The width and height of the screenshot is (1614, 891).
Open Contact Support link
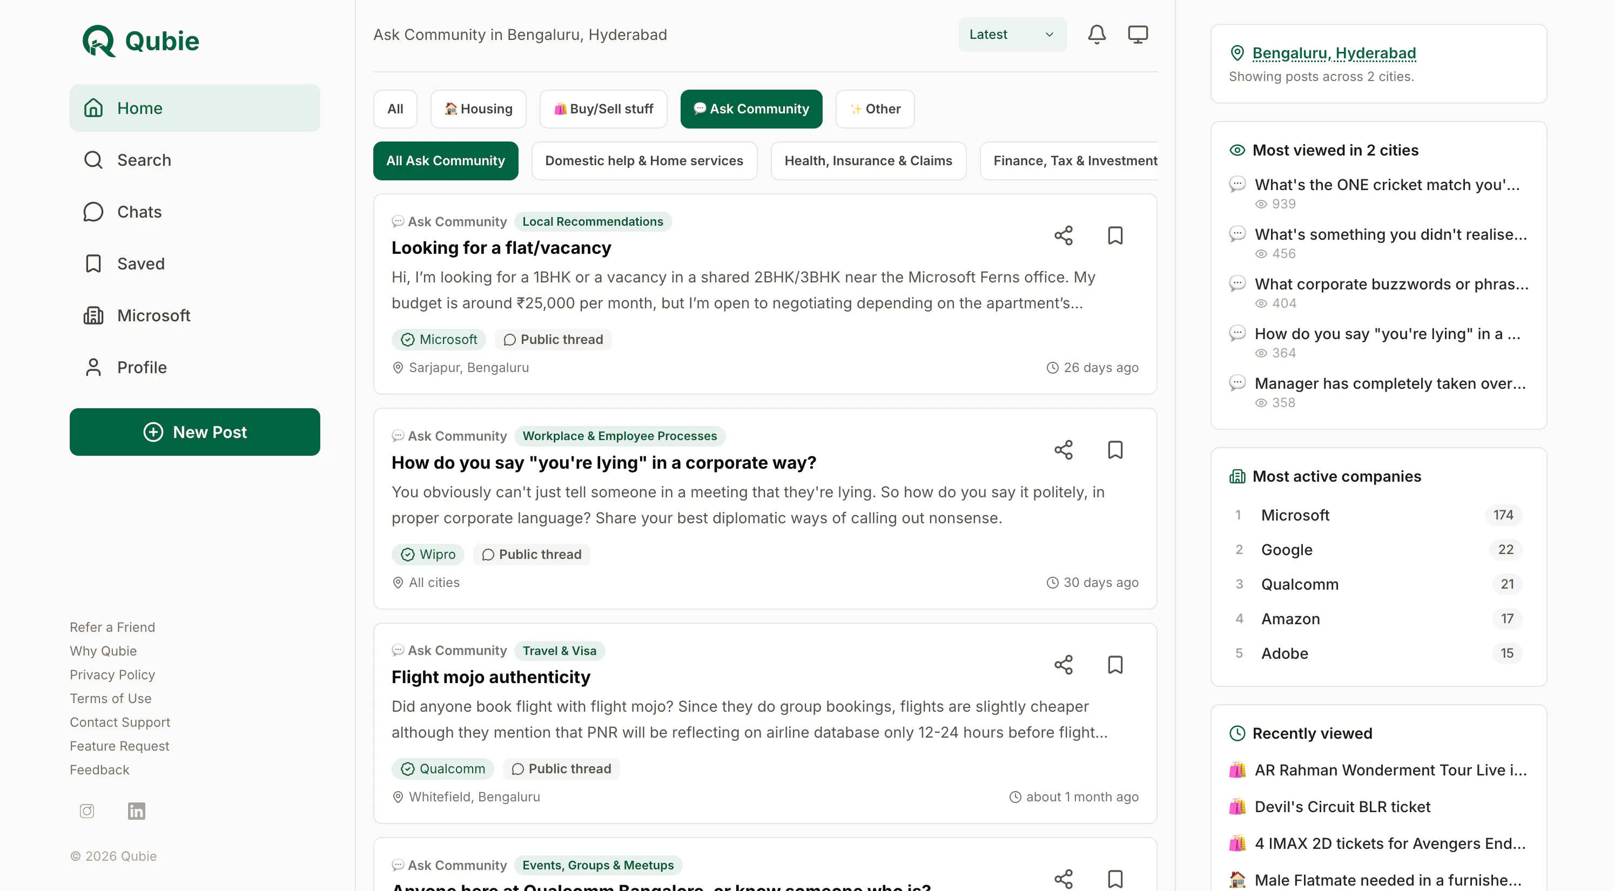[120, 723]
